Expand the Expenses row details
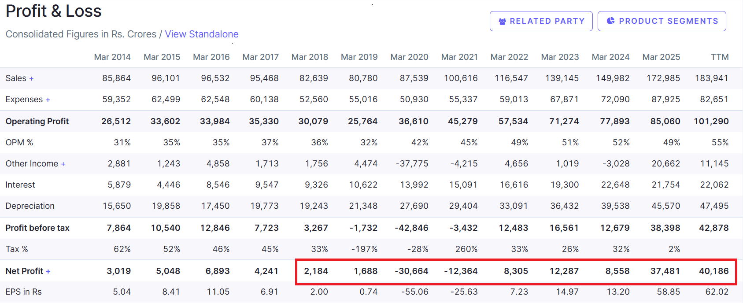The height and width of the screenshot is (303, 743). click(48, 100)
